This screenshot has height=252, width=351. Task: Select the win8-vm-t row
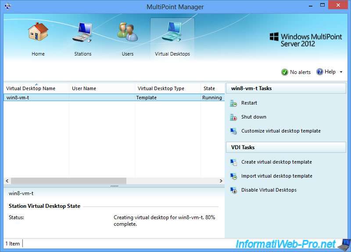(x=114, y=98)
